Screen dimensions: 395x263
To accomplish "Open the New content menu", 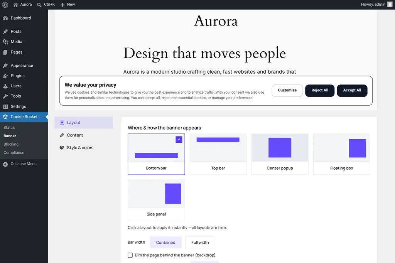I will [68, 5].
